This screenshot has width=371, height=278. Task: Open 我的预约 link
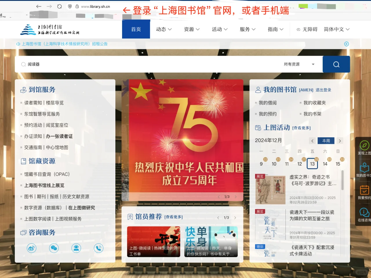268,114
